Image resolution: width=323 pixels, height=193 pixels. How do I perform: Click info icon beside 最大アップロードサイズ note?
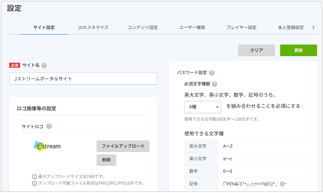click(35, 177)
